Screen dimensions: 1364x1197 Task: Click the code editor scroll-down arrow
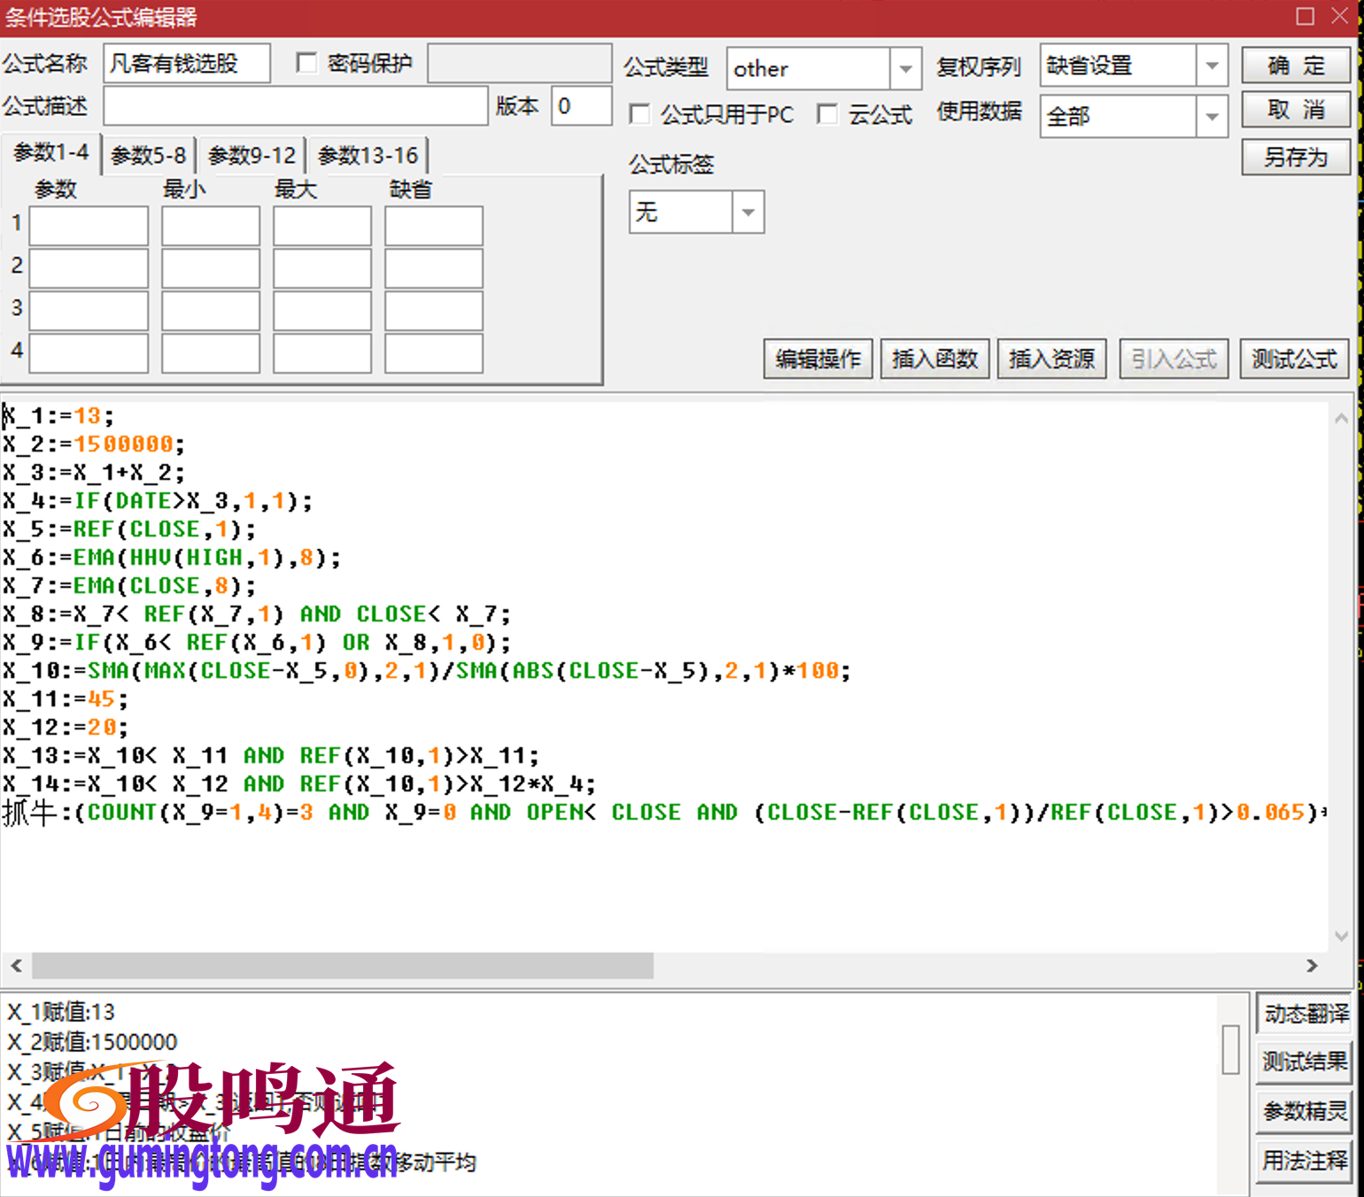(1341, 936)
